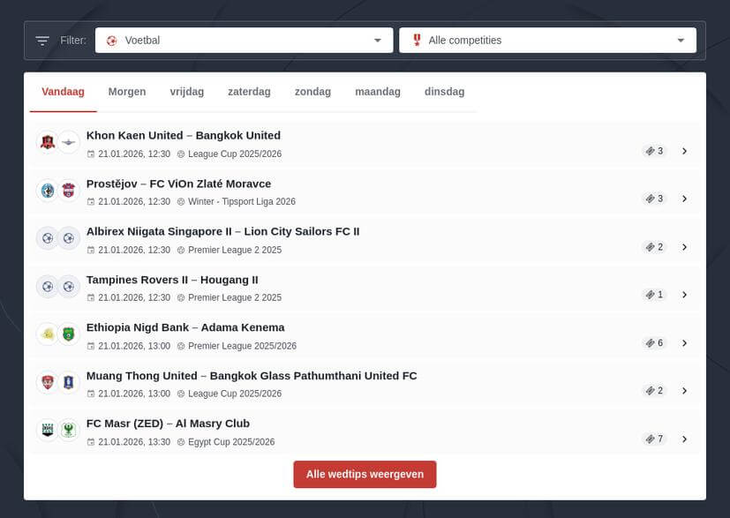The width and height of the screenshot is (730, 518).
Task: Expand Tampines Rovers II match chevron
Action: [x=684, y=295]
